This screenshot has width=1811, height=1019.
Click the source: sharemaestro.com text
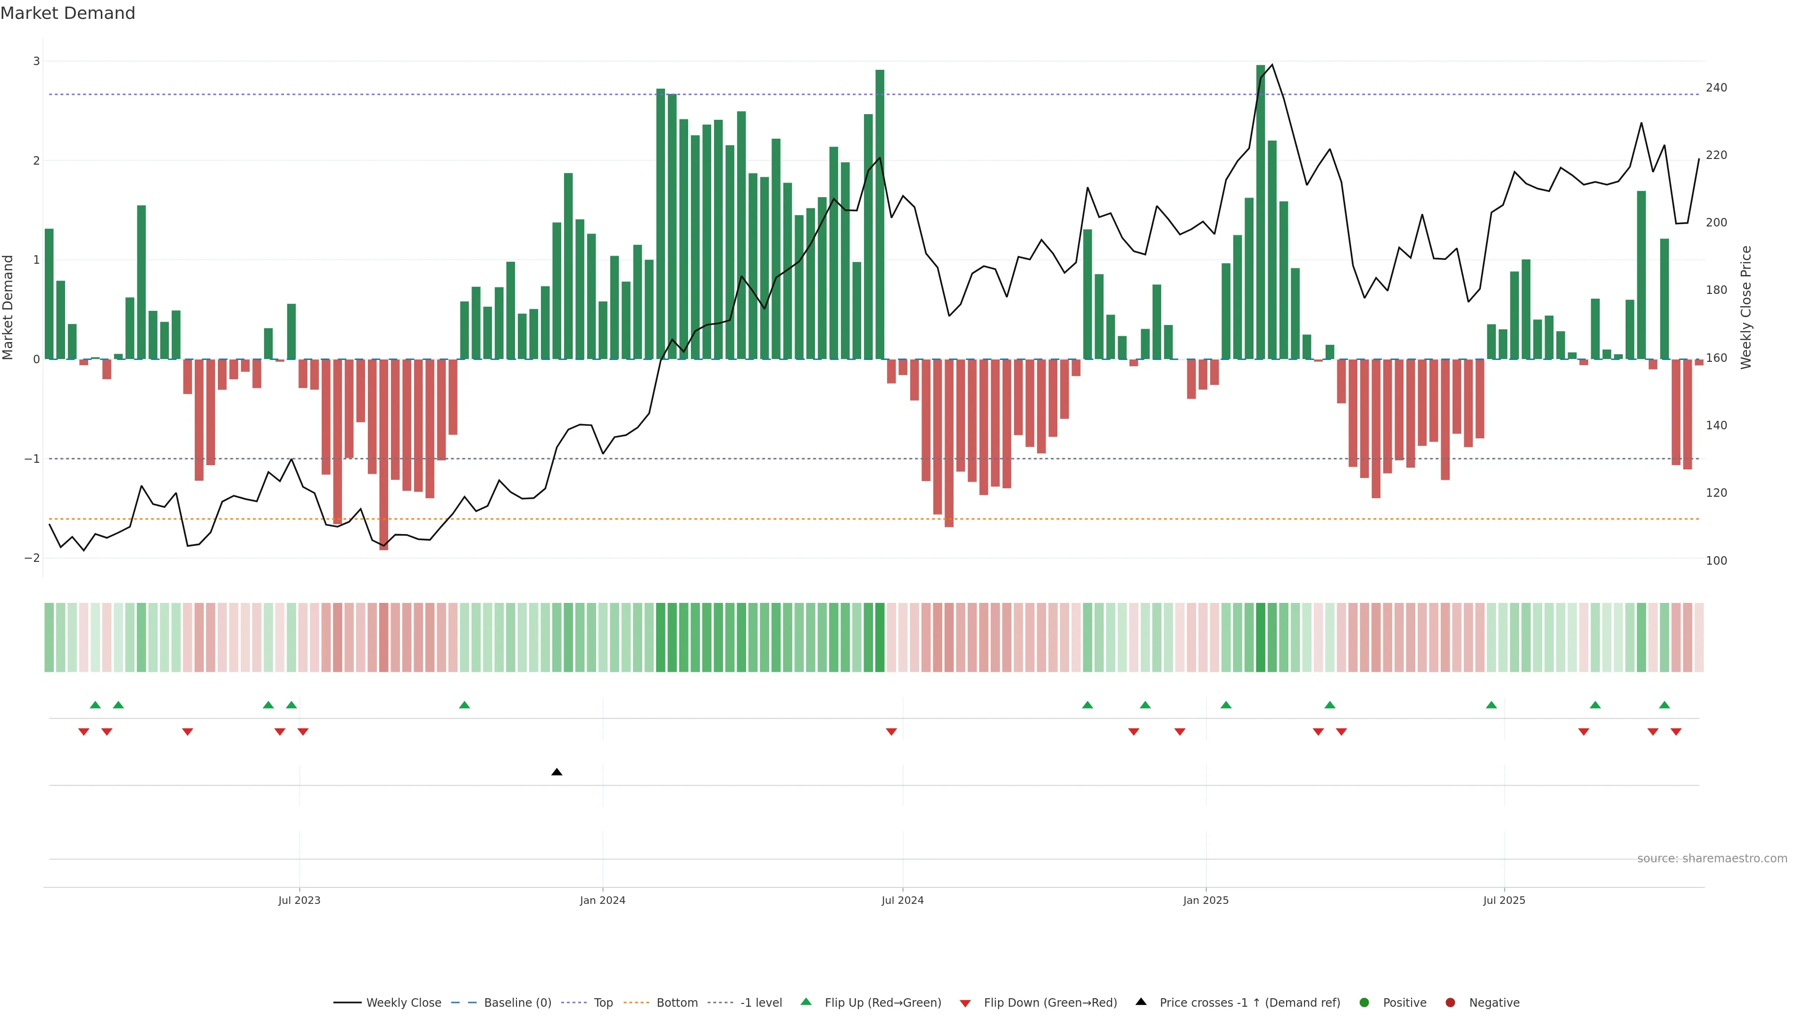(x=1712, y=859)
